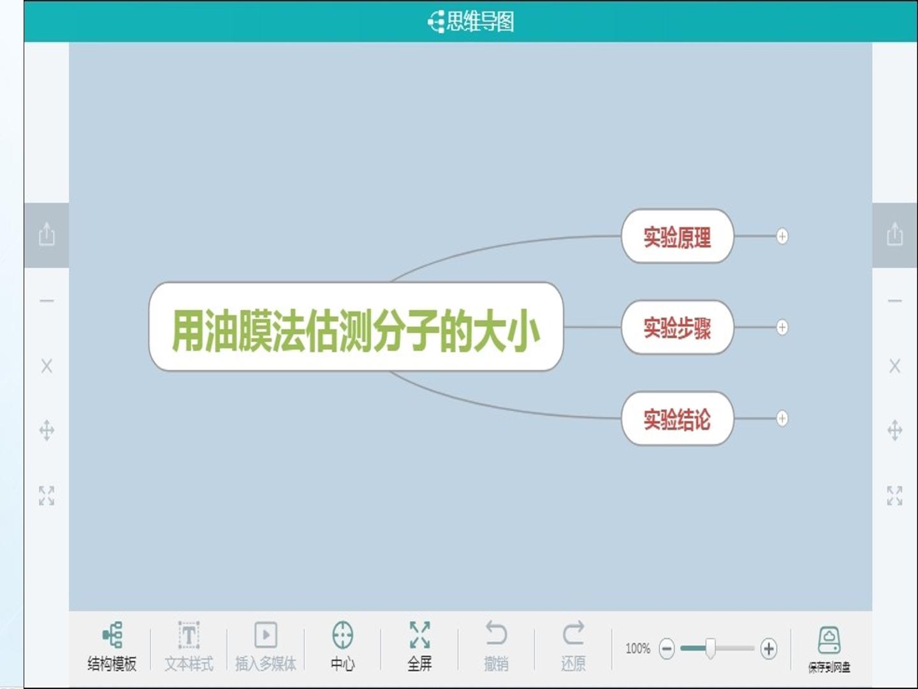Switch to 全屏 fullscreen mode
918x689 pixels.
[419, 647]
